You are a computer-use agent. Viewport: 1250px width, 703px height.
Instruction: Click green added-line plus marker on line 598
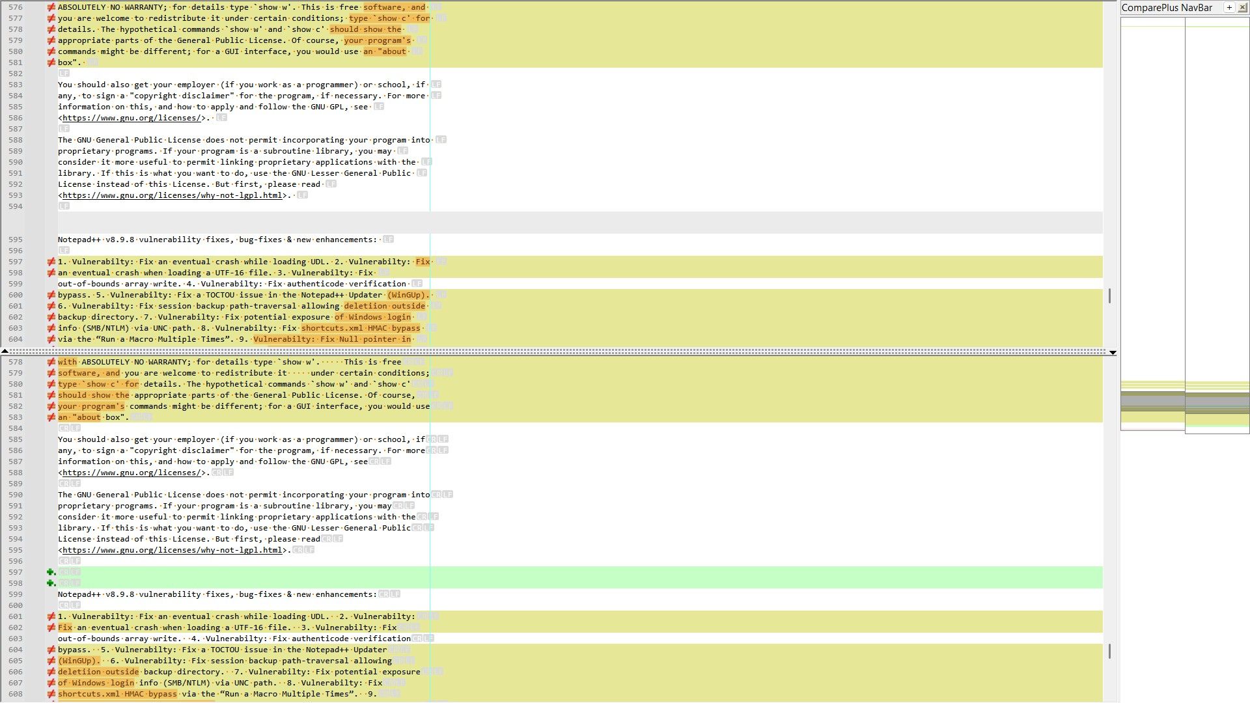[x=51, y=583]
